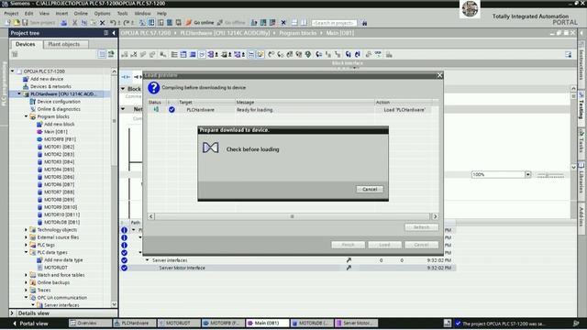The image size is (587, 330).
Task: Open the PLCHardware taskbar tab
Action: 135,323
